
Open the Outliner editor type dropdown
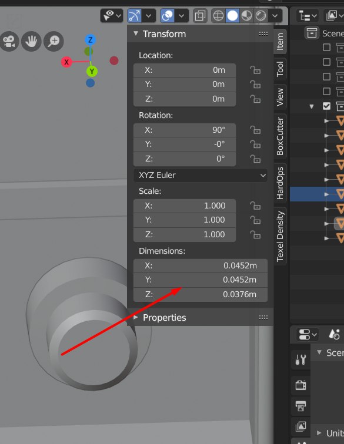[308, 16]
